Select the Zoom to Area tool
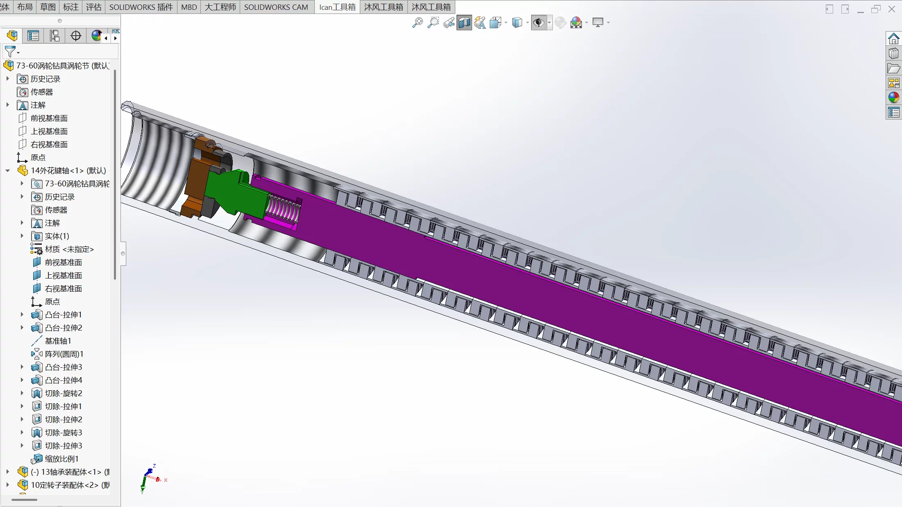902x507 pixels. coord(433,23)
